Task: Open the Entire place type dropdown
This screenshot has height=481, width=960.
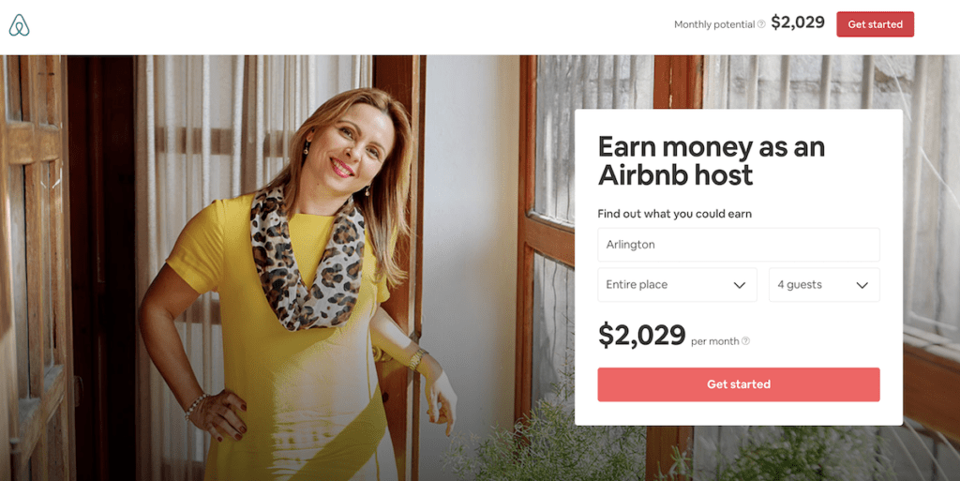Action: coord(677,284)
